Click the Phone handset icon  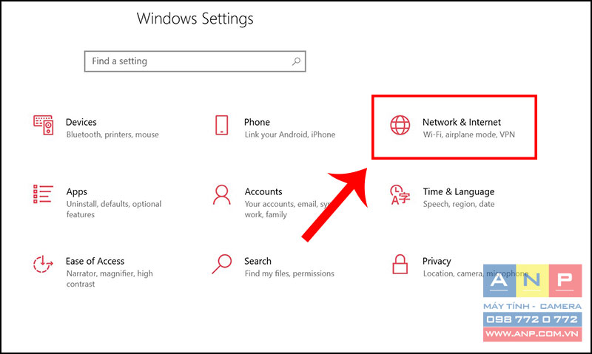click(x=221, y=125)
